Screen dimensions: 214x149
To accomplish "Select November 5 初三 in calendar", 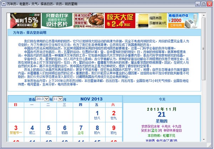I will click(48, 129).
